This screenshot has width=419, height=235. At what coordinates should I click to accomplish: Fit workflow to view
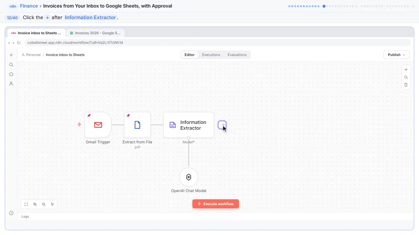26,204
